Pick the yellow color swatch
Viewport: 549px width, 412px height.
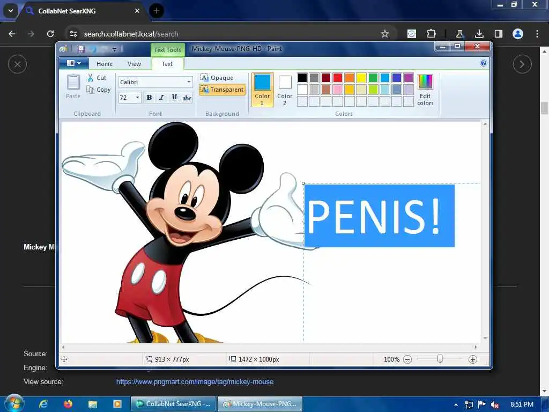click(x=361, y=77)
